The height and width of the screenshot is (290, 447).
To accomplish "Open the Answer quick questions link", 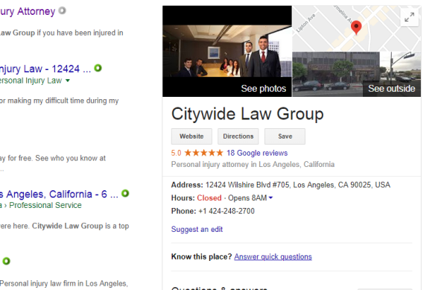I will (x=273, y=257).
